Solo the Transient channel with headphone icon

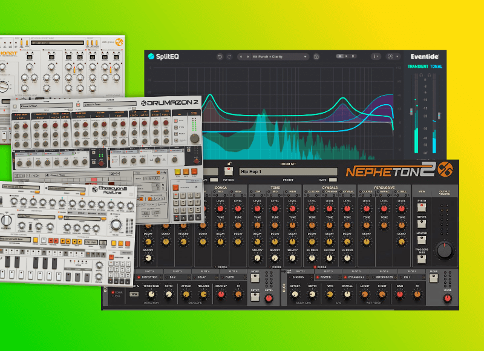coord(420,75)
